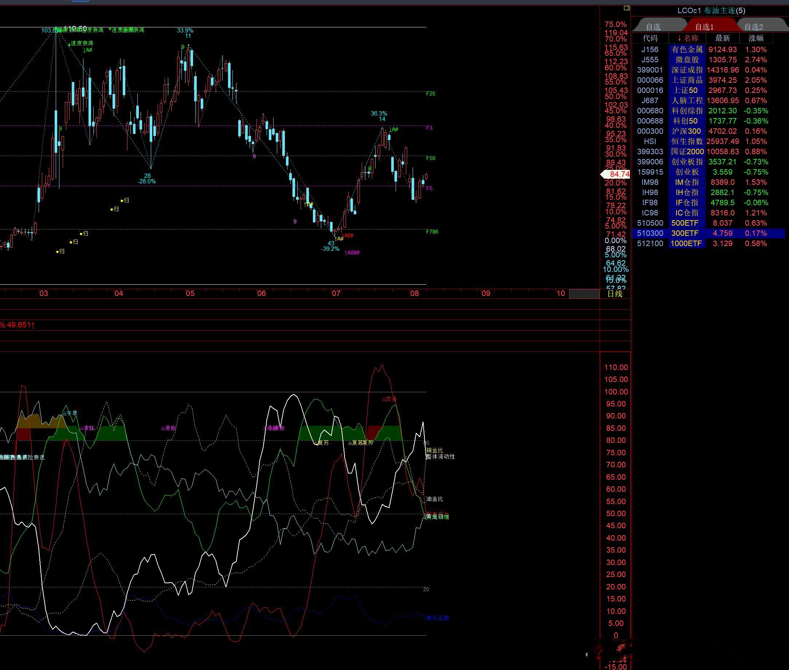
Task: Select the 510500 500ETF row
Action: (x=708, y=223)
